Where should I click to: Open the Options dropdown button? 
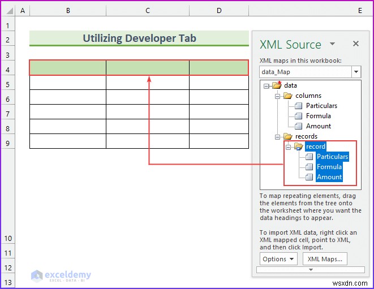click(x=278, y=259)
